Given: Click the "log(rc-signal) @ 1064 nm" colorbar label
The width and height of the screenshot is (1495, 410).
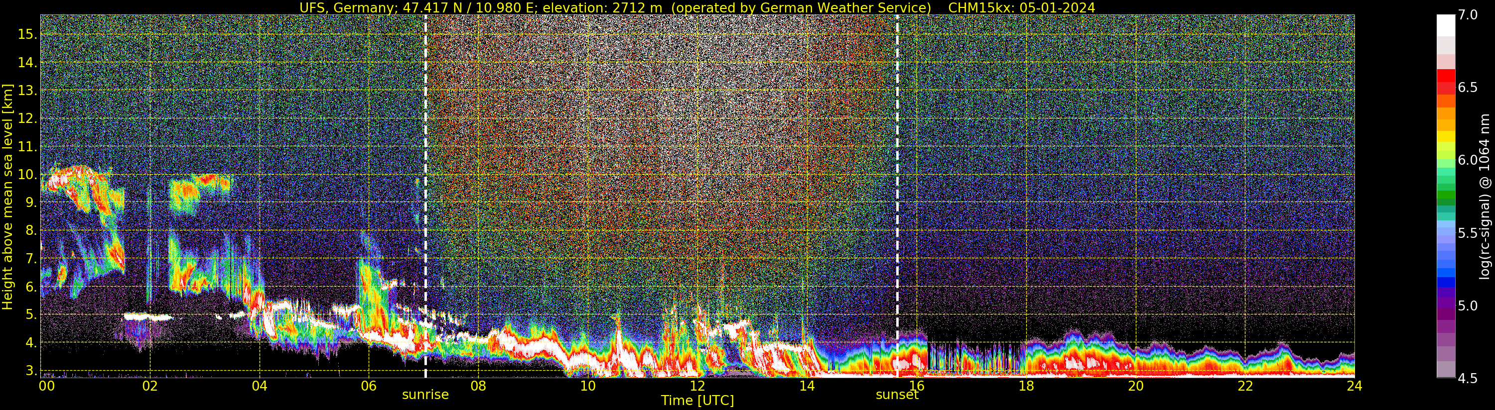Looking at the screenshot, I should (1484, 197).
